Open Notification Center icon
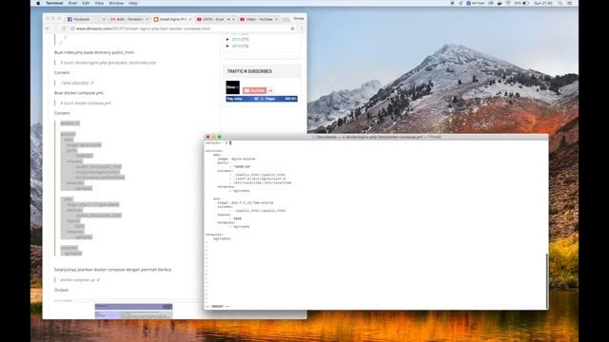This screenshot has width=609, height=342. (570, 3)
